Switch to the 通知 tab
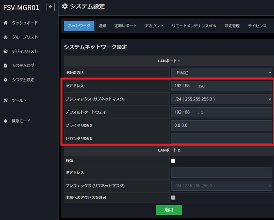The height and width of the screenshot is (220, 274). 102,26
